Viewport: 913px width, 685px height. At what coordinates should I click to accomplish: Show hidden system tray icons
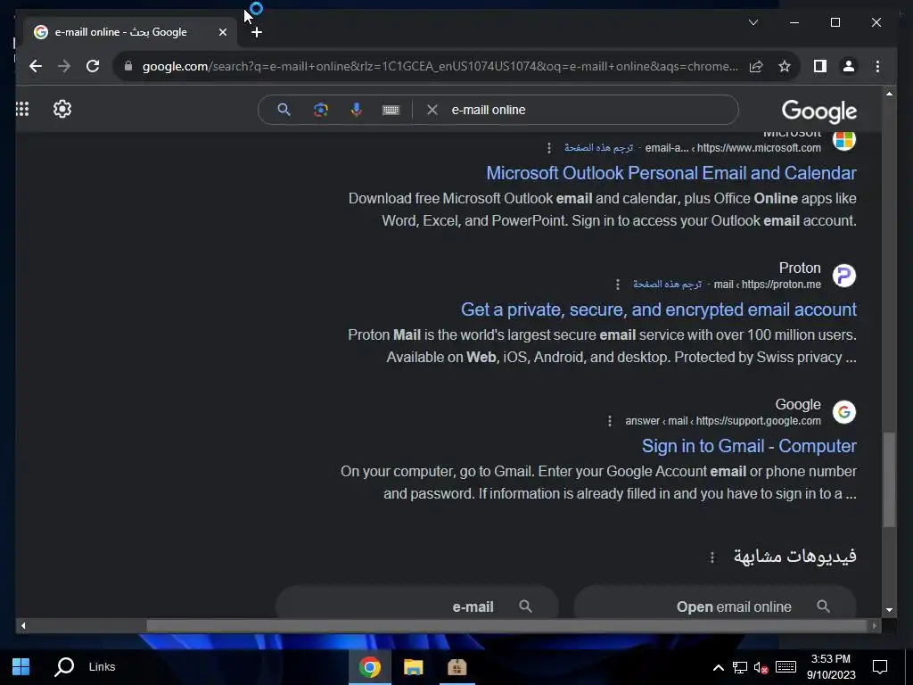pos(719,667)
